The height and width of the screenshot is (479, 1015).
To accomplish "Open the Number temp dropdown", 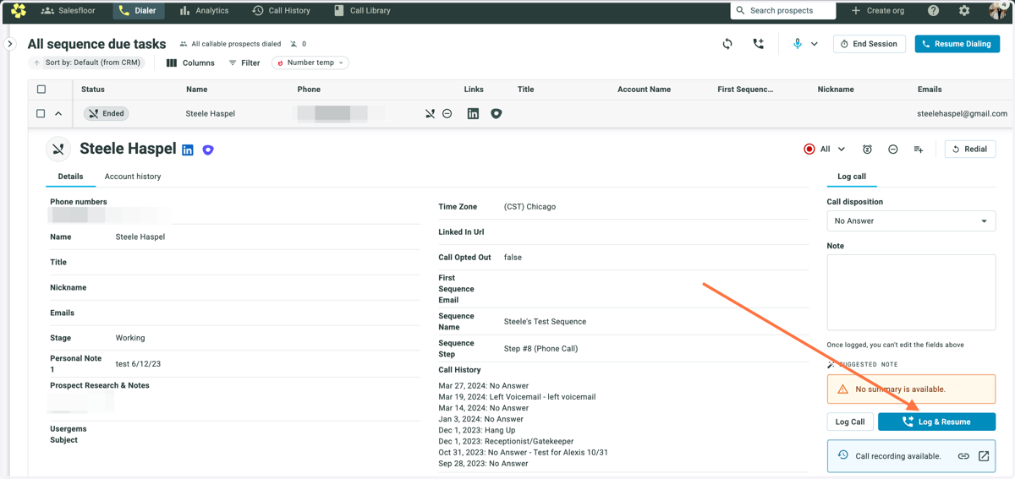I will (310, 63).
